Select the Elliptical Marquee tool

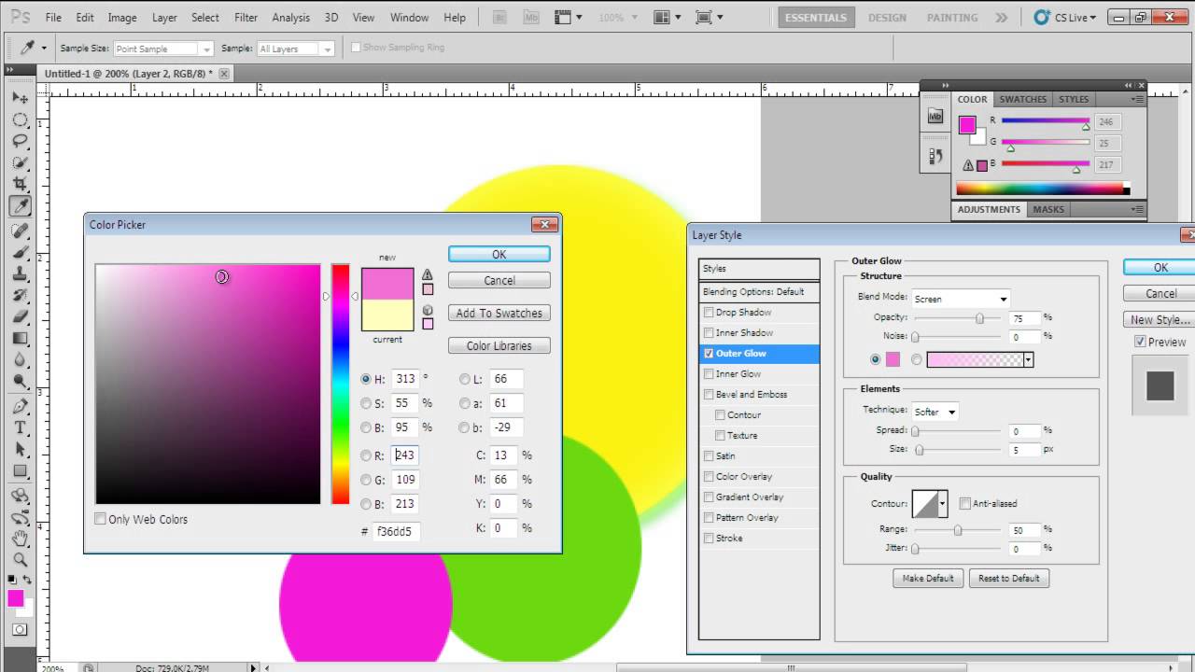[19, 120]
